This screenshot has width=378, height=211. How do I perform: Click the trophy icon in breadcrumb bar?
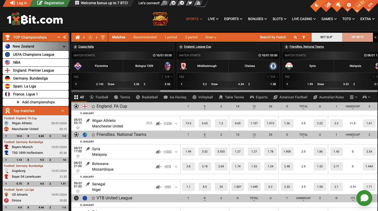click(x=103, y=37)
